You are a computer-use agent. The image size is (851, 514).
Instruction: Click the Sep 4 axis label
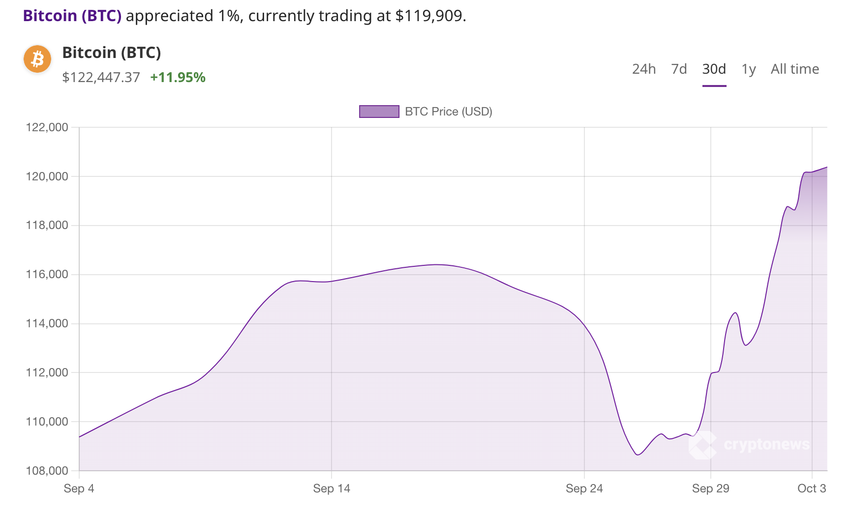(x=79, y=488)
